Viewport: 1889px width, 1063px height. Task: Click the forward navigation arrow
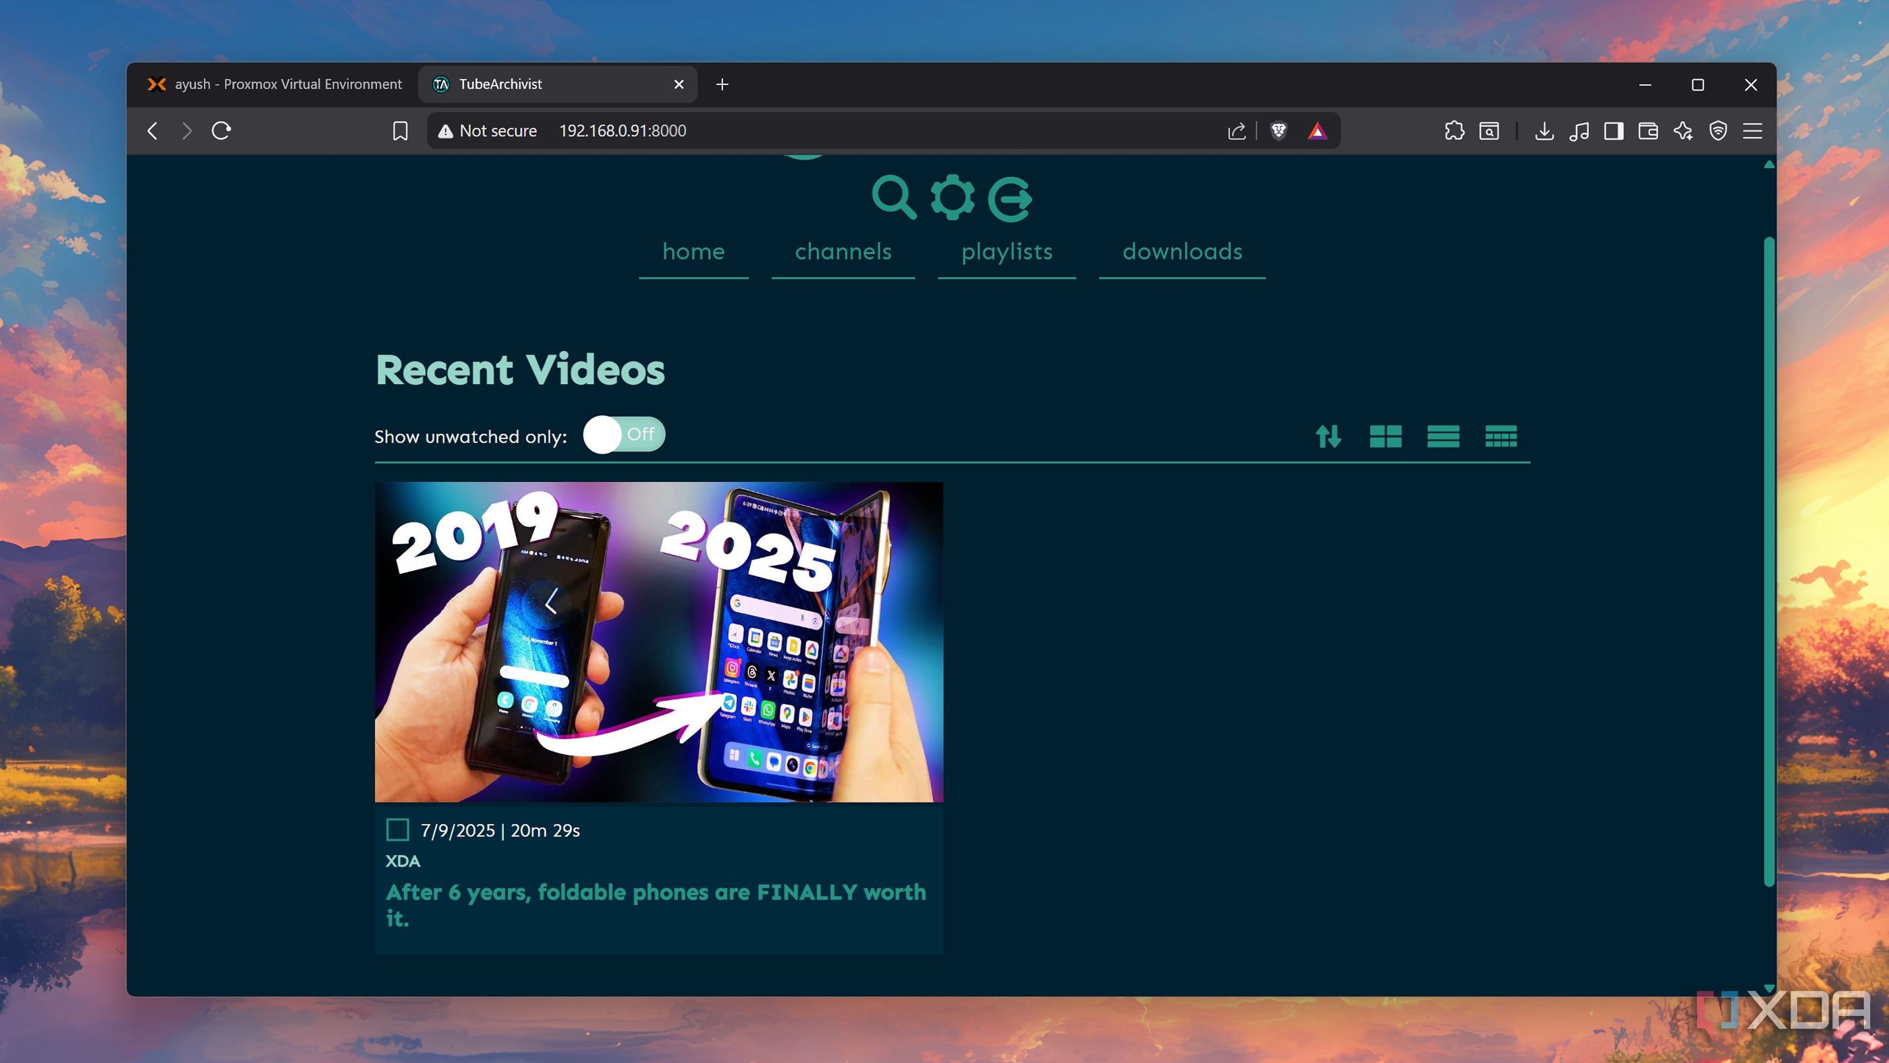pos(186,130)
